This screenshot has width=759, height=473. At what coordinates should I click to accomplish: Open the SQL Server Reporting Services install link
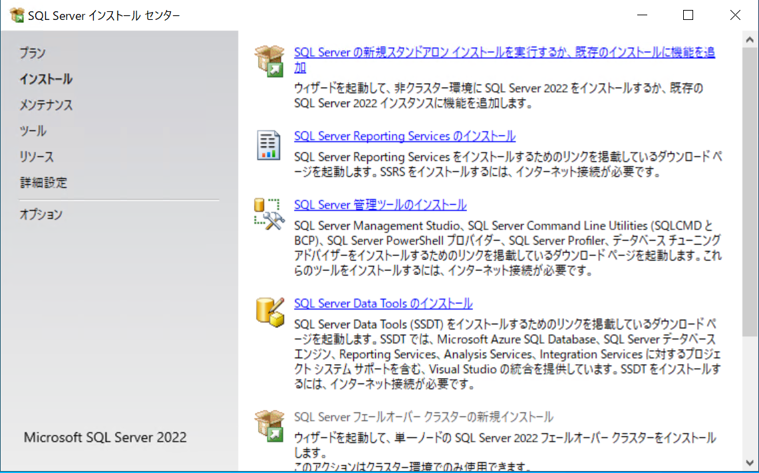404,136
